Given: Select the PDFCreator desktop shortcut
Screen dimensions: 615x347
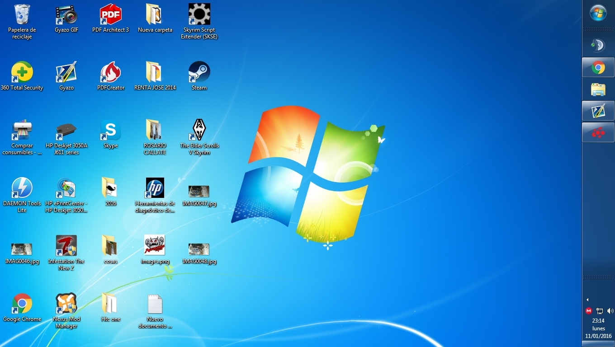Looking at the screenshot, I should [x=111, y=76].
